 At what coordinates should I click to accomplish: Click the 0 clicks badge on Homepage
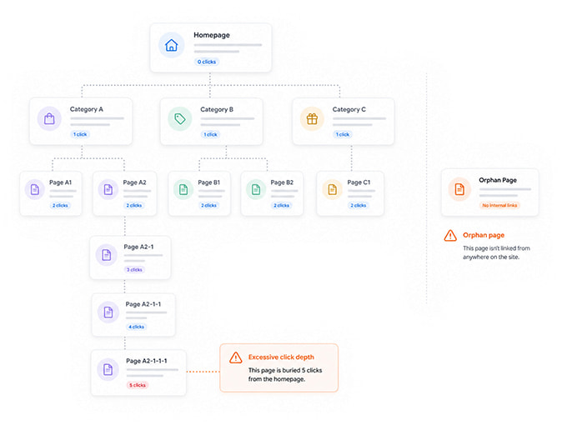click(207, 62)
